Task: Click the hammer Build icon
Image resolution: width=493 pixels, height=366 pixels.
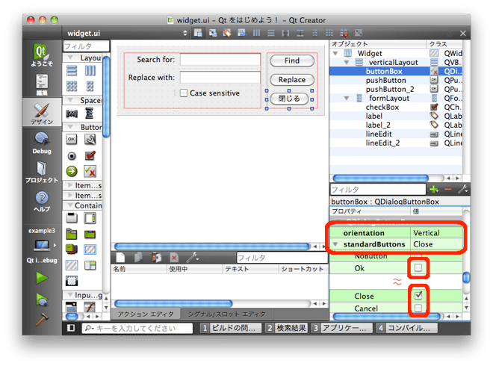Action: (x=42, y=318)
